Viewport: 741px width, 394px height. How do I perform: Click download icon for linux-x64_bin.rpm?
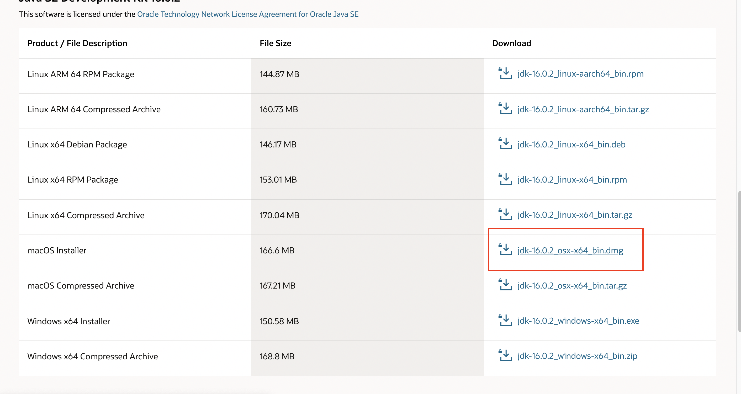point(505,179)
